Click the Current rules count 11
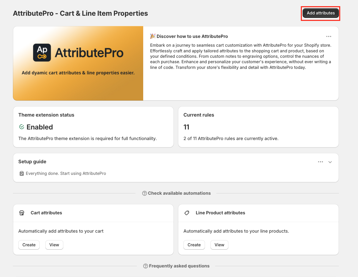The image size is (358, 277). pyautogui.click(x=186, y=127)
